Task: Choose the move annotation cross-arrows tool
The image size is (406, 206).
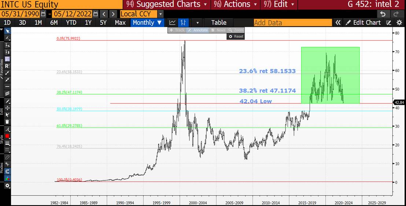Action: (x=7, y=108)
